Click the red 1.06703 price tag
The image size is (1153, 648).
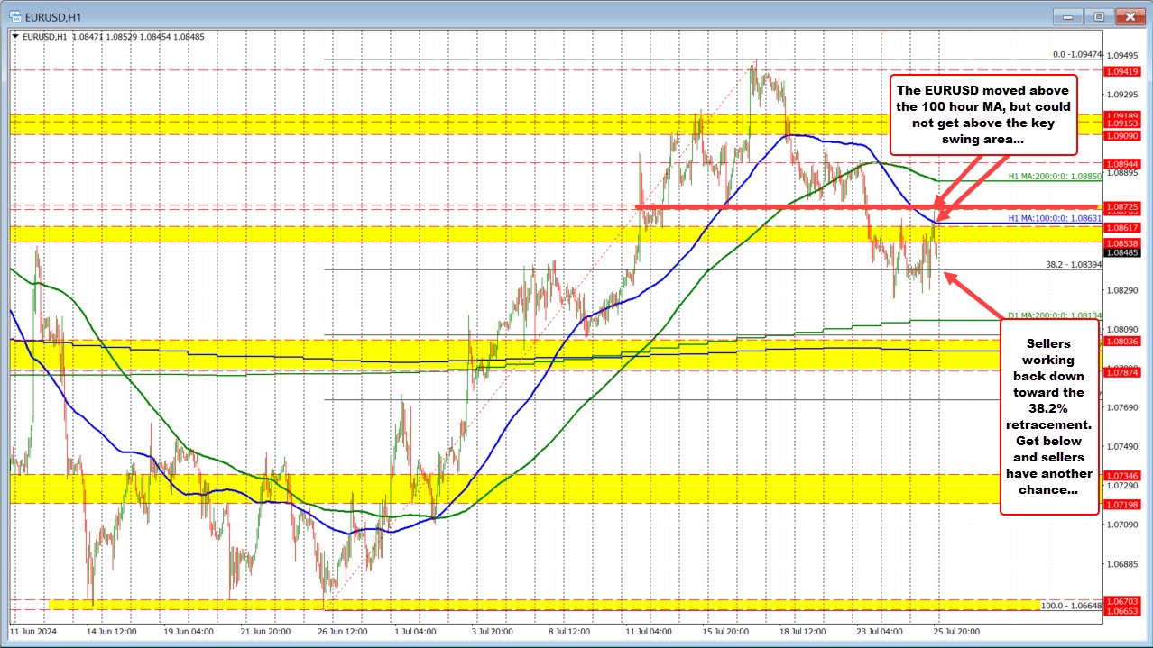[x=1121, y=600]
